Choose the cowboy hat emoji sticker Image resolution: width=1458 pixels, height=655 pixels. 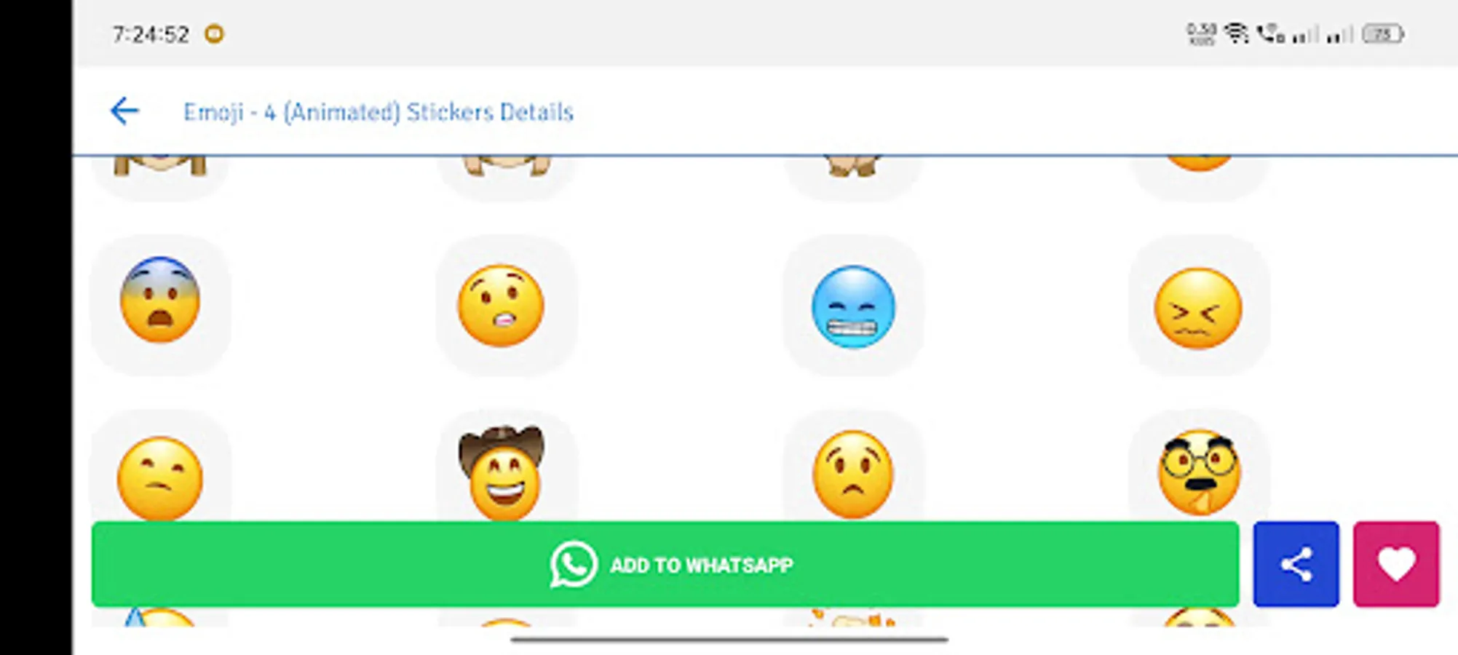[502, 473]
